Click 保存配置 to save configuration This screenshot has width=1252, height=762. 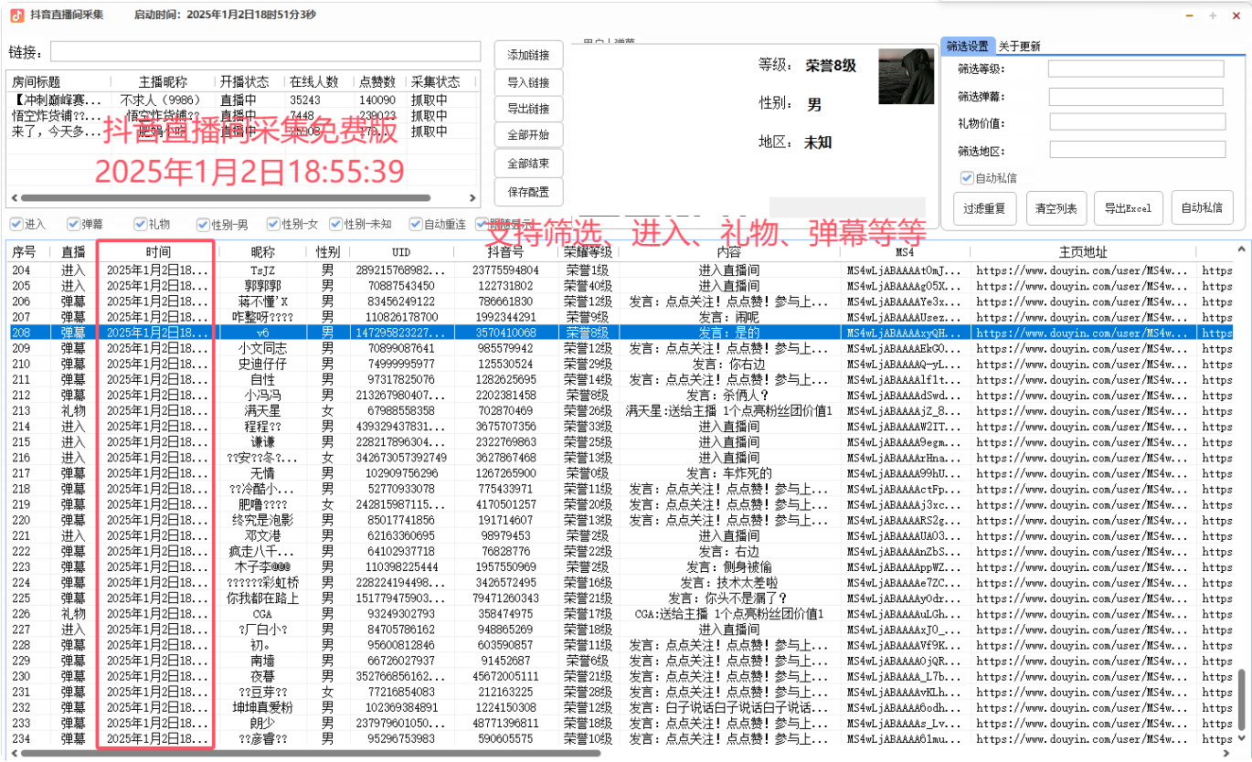tap(528, 192)
